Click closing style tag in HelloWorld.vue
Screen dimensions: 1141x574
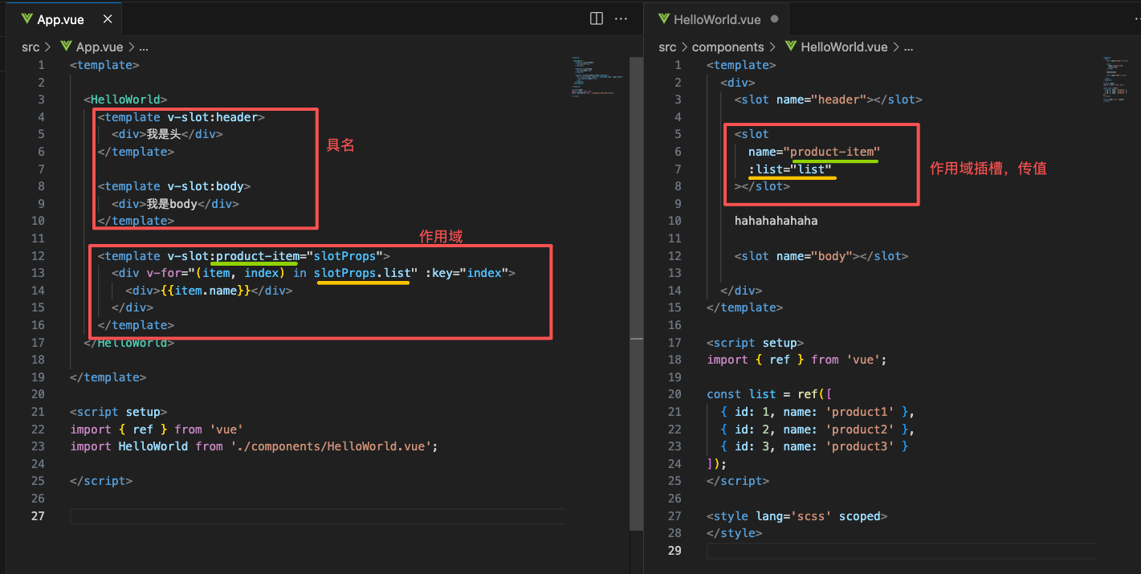[x=734, y=533]
